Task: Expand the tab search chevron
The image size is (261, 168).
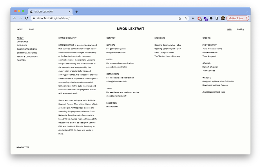Action: coord(246,12)
